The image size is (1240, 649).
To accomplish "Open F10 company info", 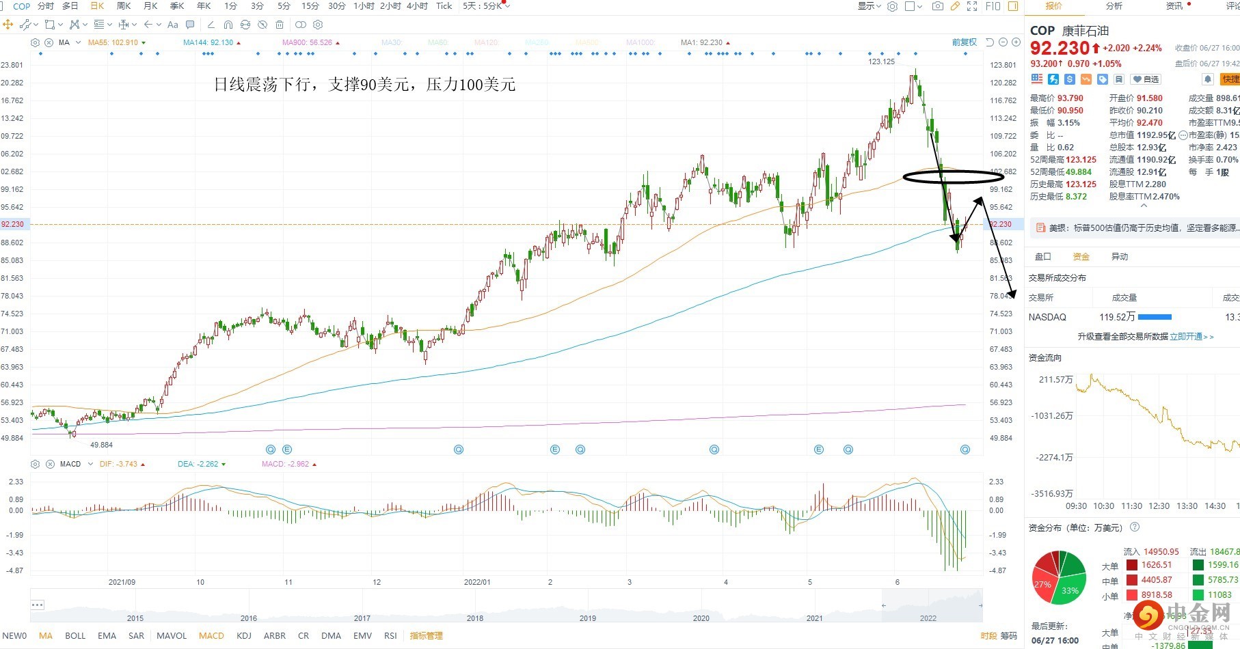I will [993, 6].
